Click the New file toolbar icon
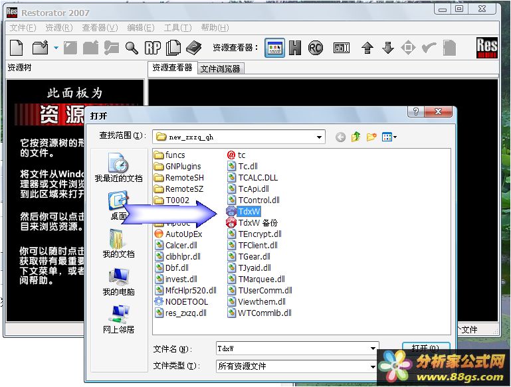This screenshot has width=511, height=387. tap(17, 48)
